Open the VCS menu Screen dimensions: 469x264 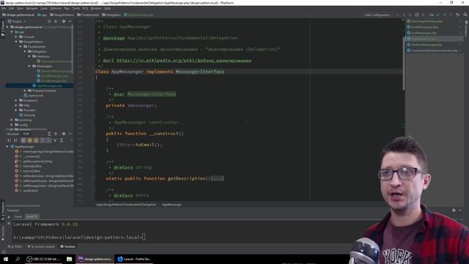pos(85,8)
